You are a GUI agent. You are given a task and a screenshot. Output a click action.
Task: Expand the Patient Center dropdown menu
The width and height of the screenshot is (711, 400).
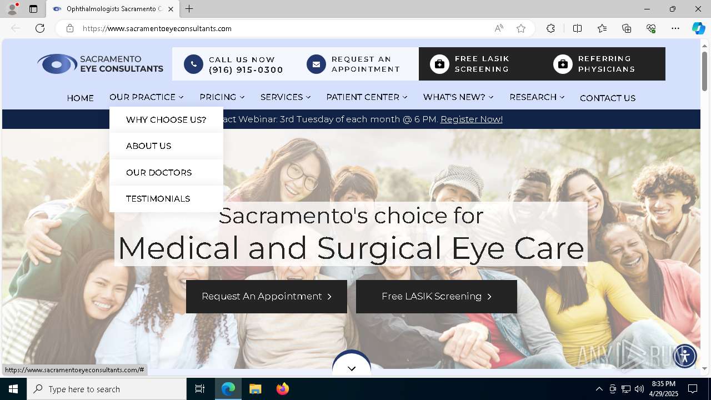[x=367, y=97]
